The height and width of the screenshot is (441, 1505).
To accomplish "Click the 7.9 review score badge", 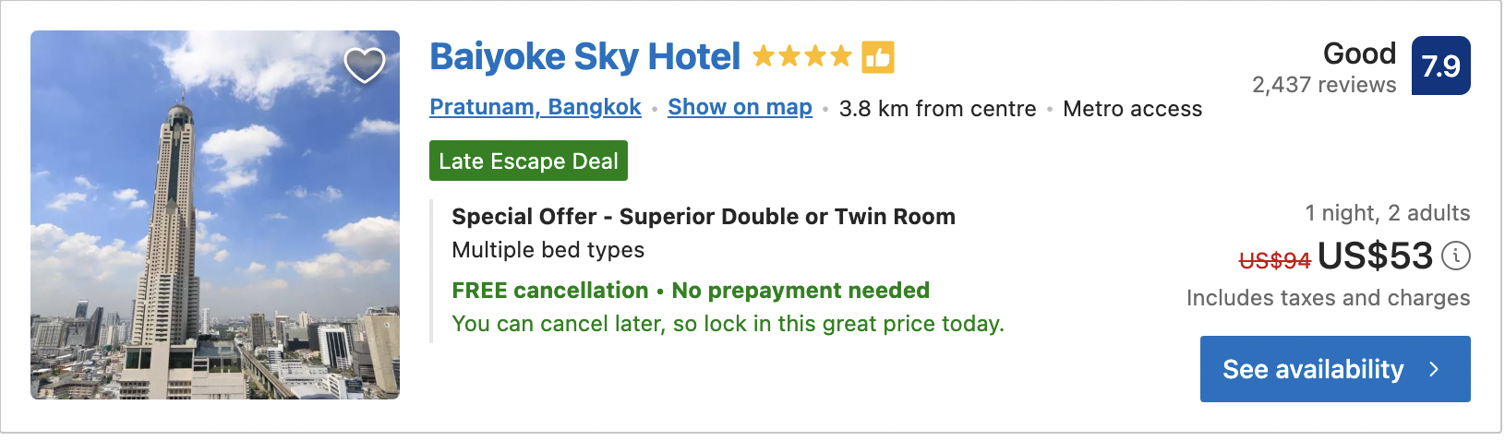I will 1440,66.
